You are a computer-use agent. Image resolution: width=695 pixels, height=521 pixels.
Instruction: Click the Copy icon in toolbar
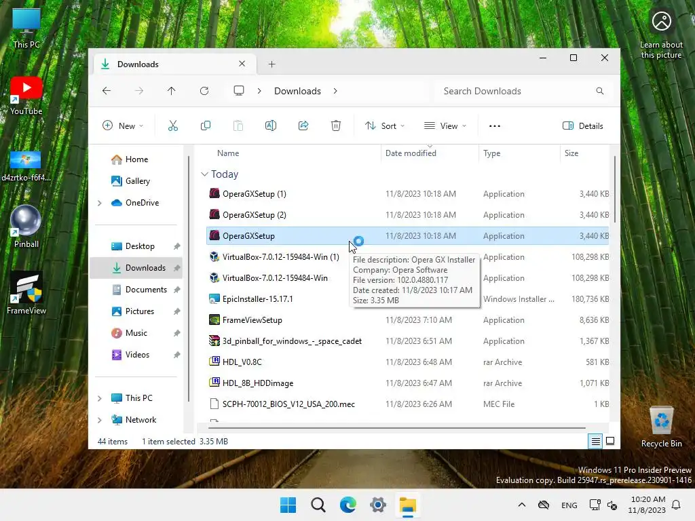point(205,126)
